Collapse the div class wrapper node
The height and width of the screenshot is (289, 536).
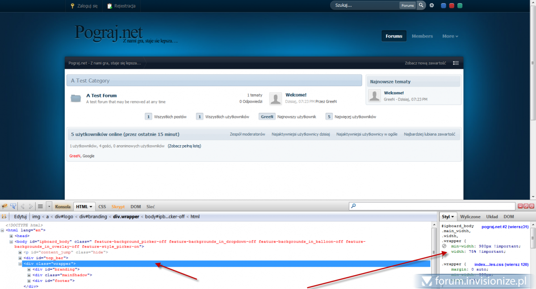(x=20, y=264)
